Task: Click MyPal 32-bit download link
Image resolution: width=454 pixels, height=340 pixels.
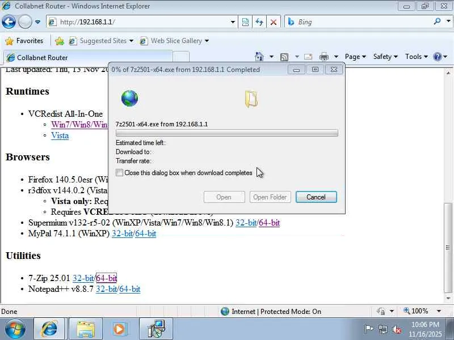Action: (x=122, y=233)
